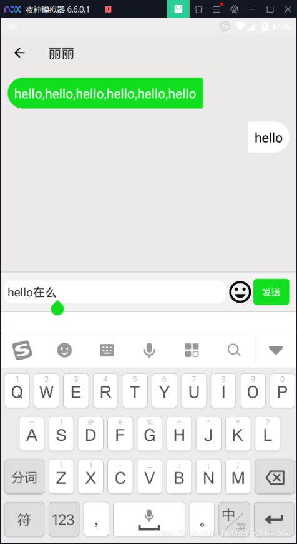
Task: Open the keyboard toolbox grid icon
Action: (x=192, y=350)
